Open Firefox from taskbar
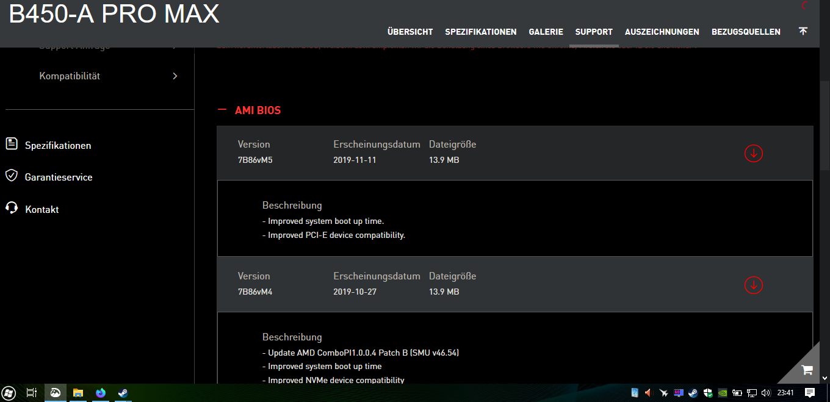The width and height of the screenshot is (830, 402). coord(101,393)
